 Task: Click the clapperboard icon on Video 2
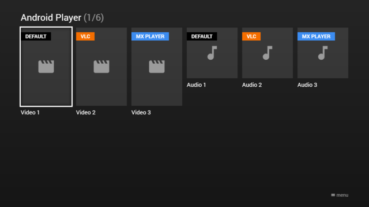point(101,67)
